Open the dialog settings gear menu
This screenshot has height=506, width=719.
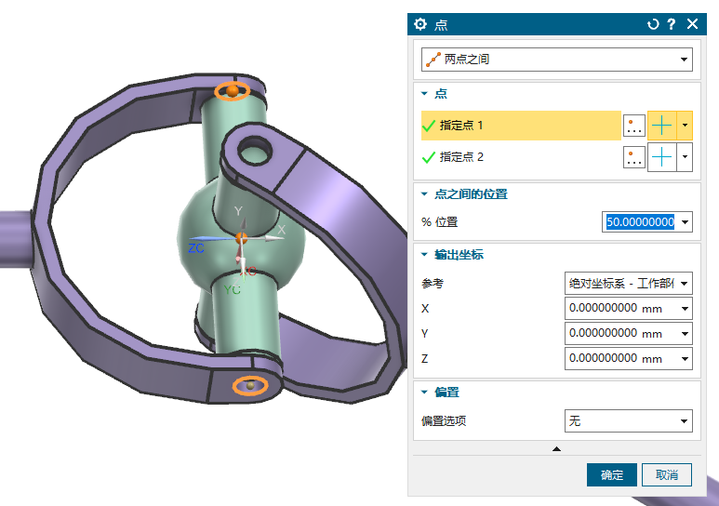pyautogui.click(x=420, y=24)
